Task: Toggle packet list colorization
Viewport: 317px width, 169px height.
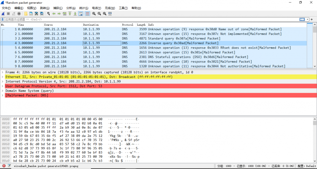Action: coord(87,14)
